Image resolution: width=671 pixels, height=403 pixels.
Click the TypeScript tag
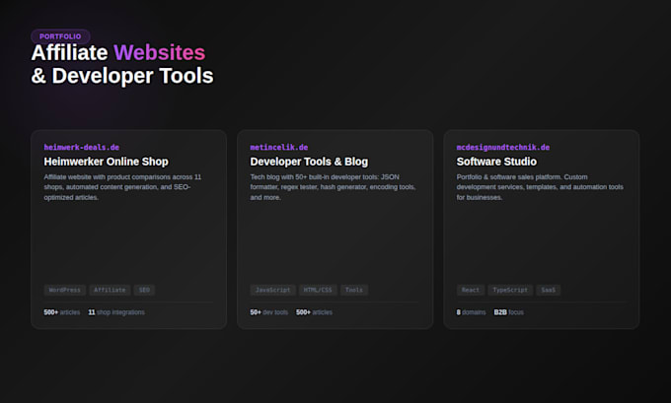tap(510, 290)
